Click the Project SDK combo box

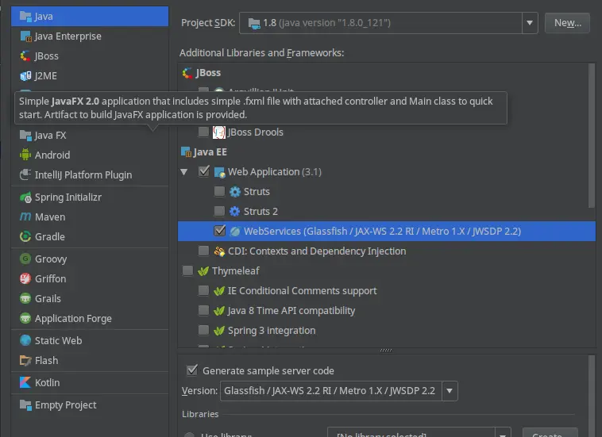[388, 23]
